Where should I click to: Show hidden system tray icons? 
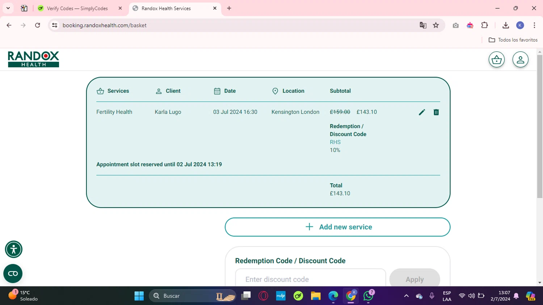pyautogui.click(x=406, y=296)
